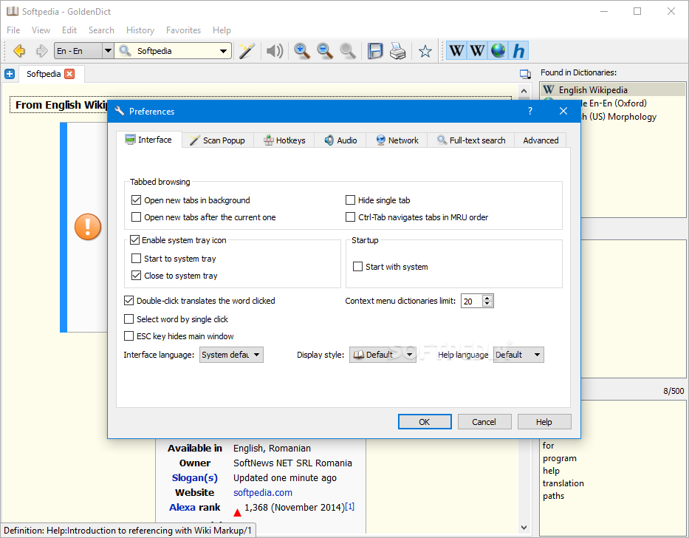
Task: Switch to the Network tab
Action: pyautogui.click(x=397, y=140)
